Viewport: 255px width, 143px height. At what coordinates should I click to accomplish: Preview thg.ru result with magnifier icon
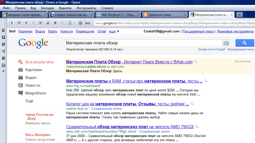click(x=205, y=81)
